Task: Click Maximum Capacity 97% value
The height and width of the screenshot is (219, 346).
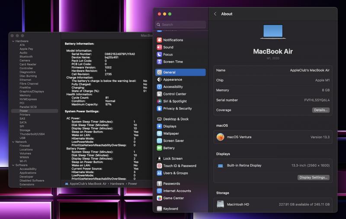Action: (x=109, y=105)
